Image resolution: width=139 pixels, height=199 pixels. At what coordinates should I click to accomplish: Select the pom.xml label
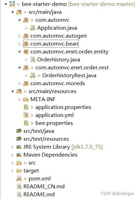tap(40, 179)
